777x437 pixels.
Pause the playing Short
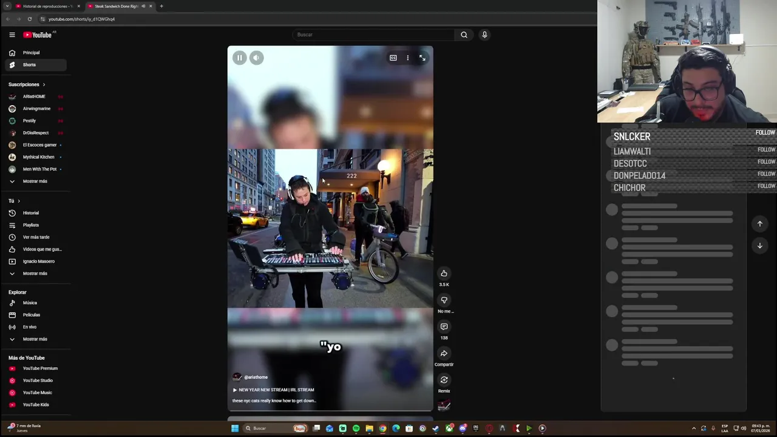[x=239, y=58]
